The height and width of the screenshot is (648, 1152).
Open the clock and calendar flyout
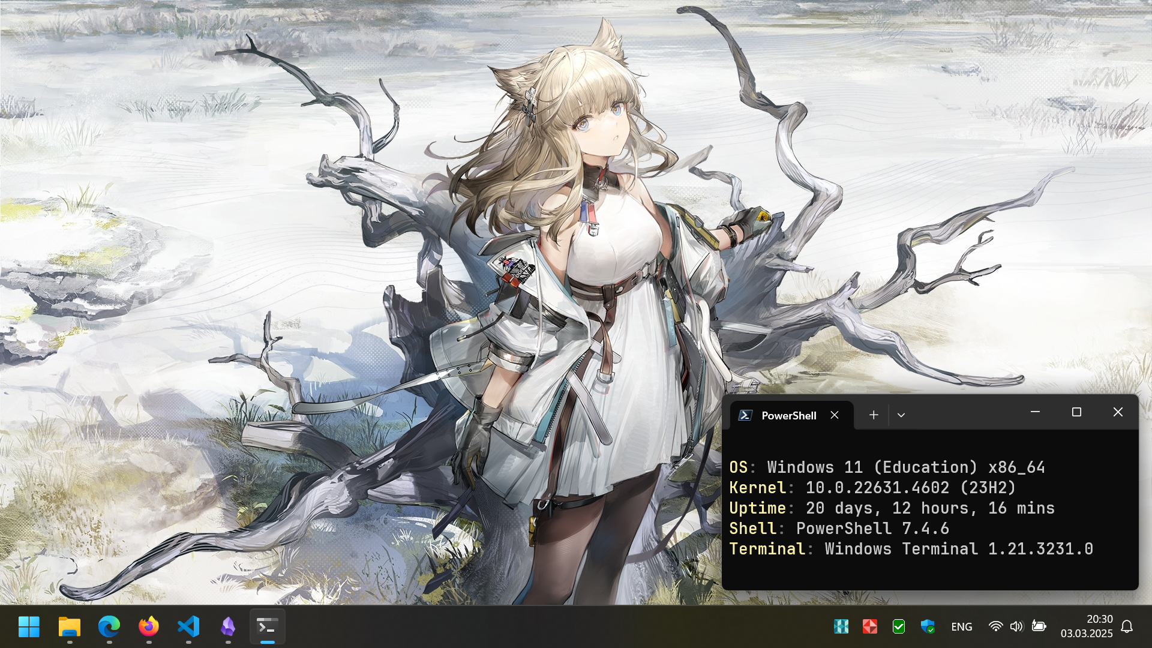pos(1086,626)
